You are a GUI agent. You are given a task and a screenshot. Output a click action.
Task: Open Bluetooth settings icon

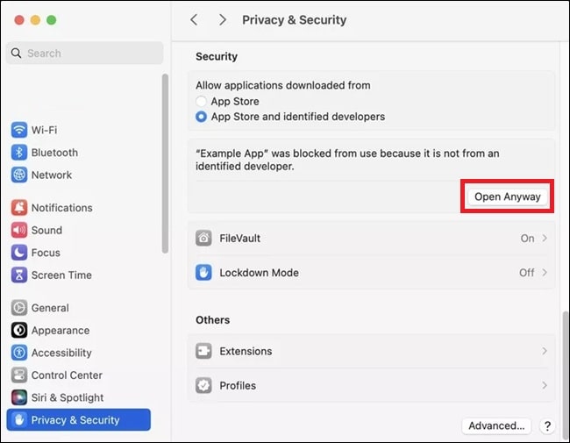pyautogui.click(x=19, y=153)
